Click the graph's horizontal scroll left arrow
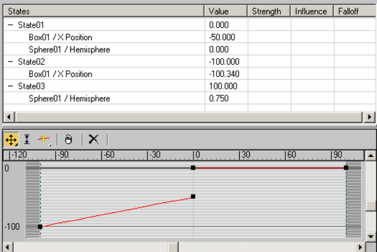Screen dimensions: 377x252 pyautogui.click(x=8, y=247)
